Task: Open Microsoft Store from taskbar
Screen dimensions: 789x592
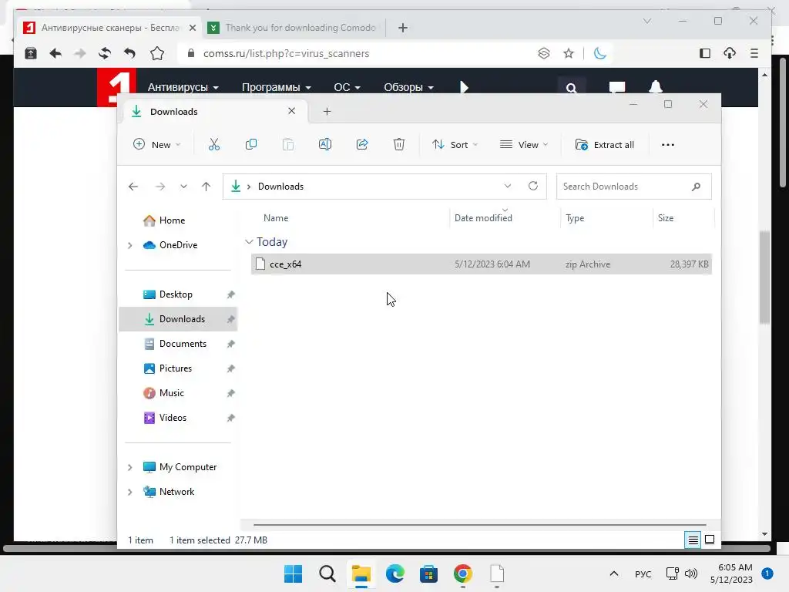Action: (428, 573)
